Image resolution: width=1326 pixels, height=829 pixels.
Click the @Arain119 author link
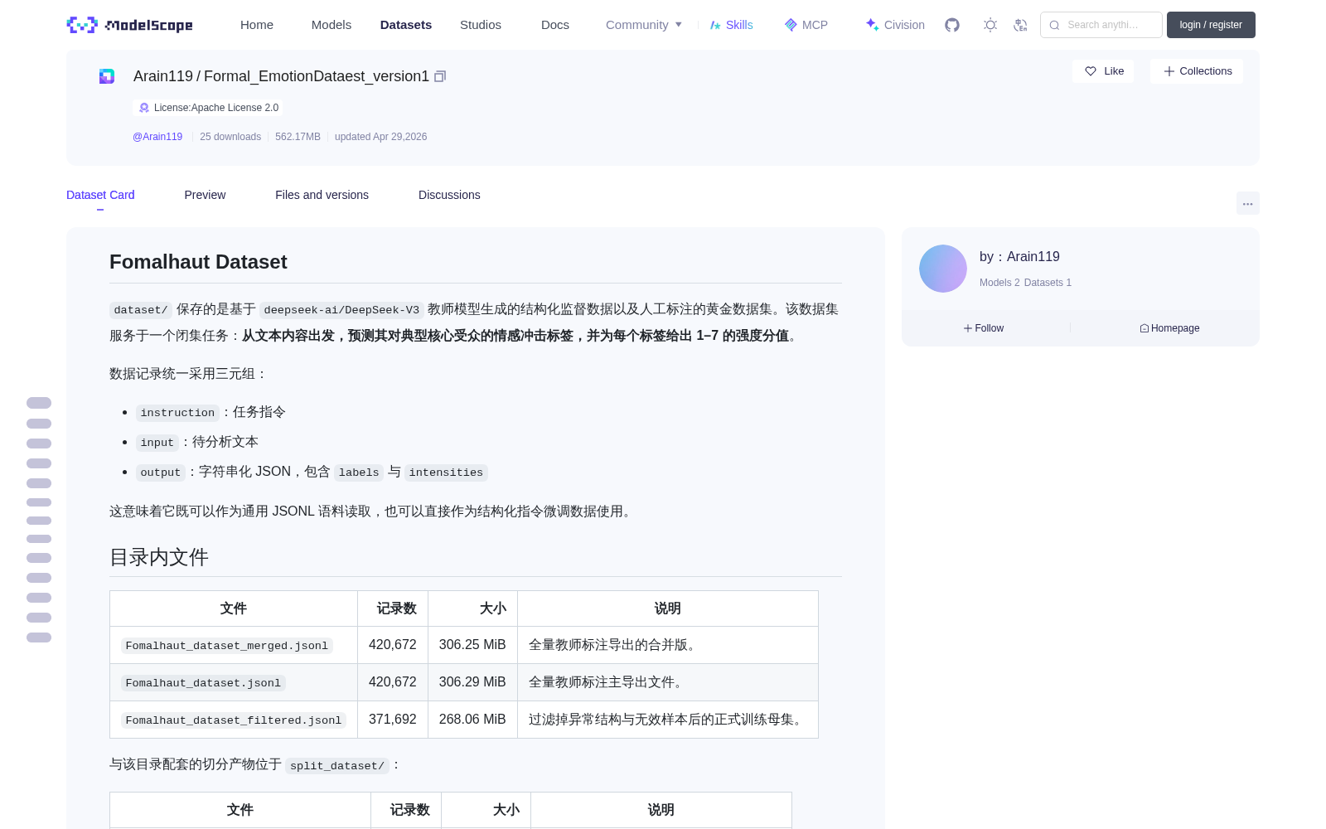(157, 137)
